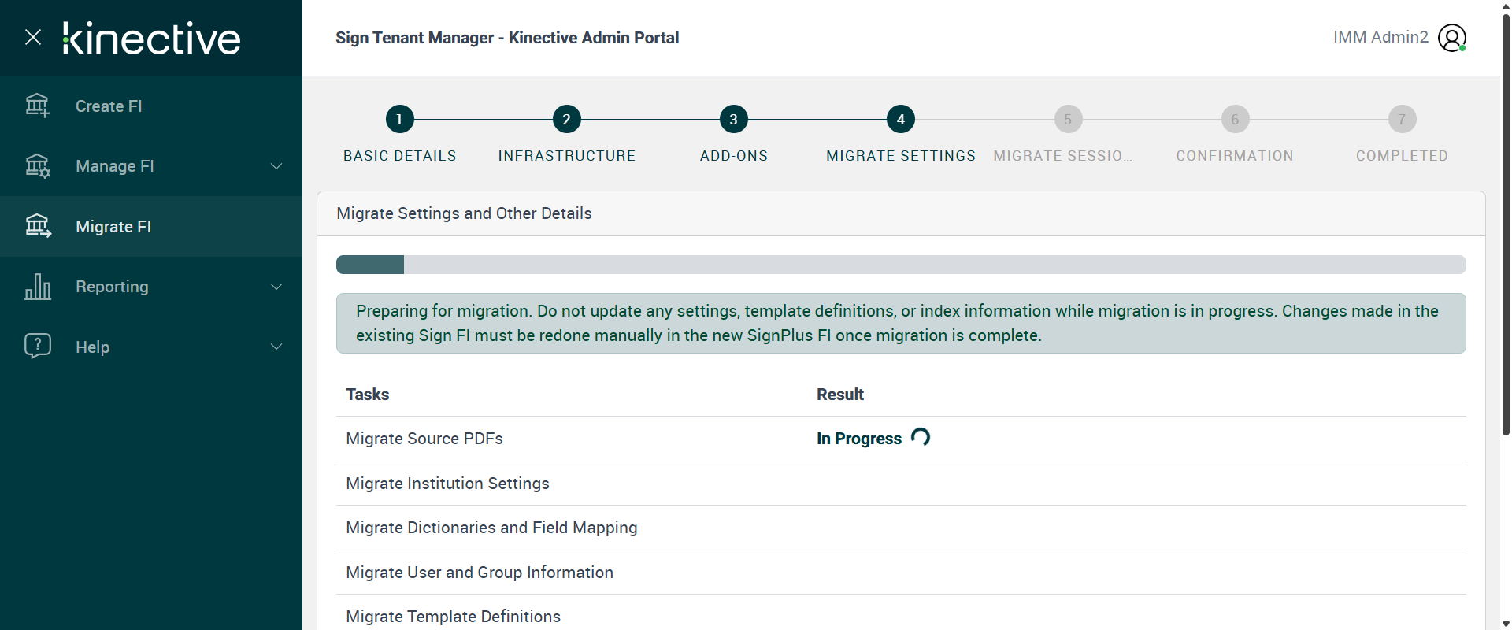Open the Create FI menu item

[x=109, y=106]
